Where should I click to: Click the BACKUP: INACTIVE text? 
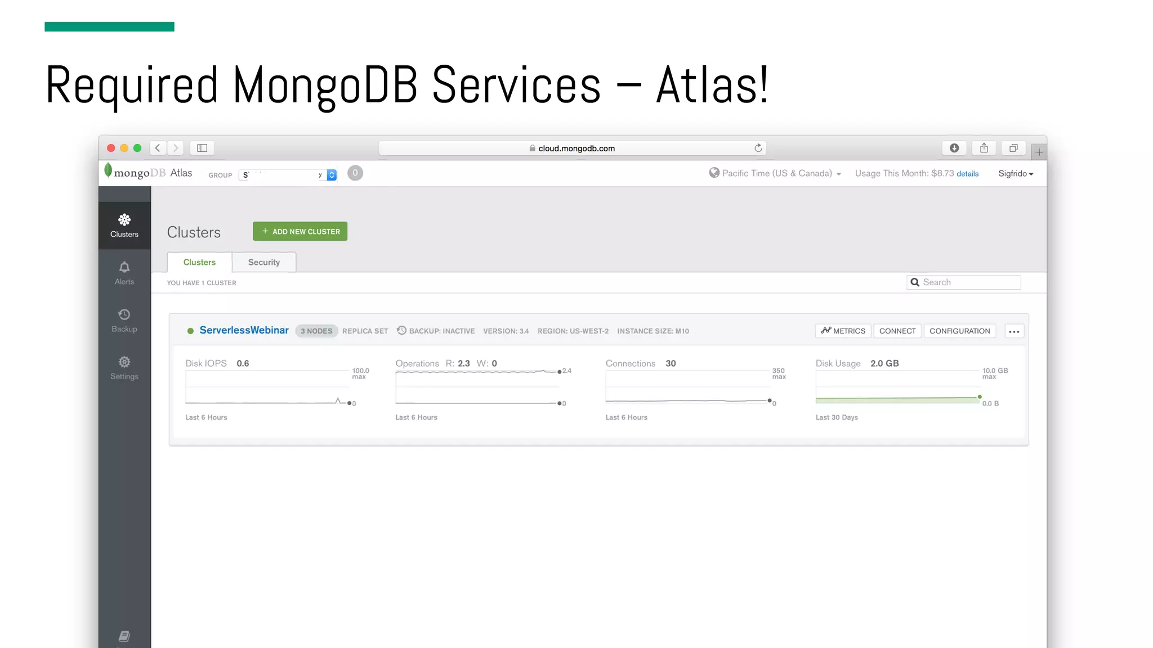(442, 331)
